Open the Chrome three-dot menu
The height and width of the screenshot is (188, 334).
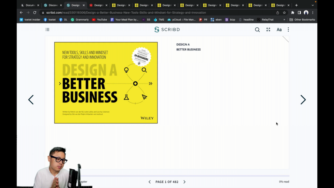[x=313, y=13]
